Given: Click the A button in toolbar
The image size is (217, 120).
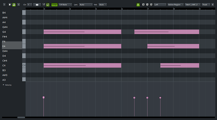Looking at the screenshot, I should [x=213, y=5].
